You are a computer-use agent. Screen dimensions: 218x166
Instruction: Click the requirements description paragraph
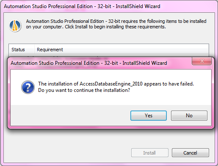116,24
